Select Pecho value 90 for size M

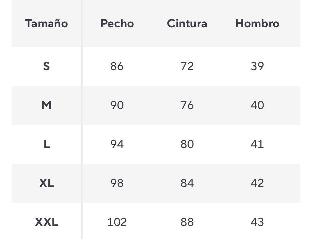(x=117, y=105)
